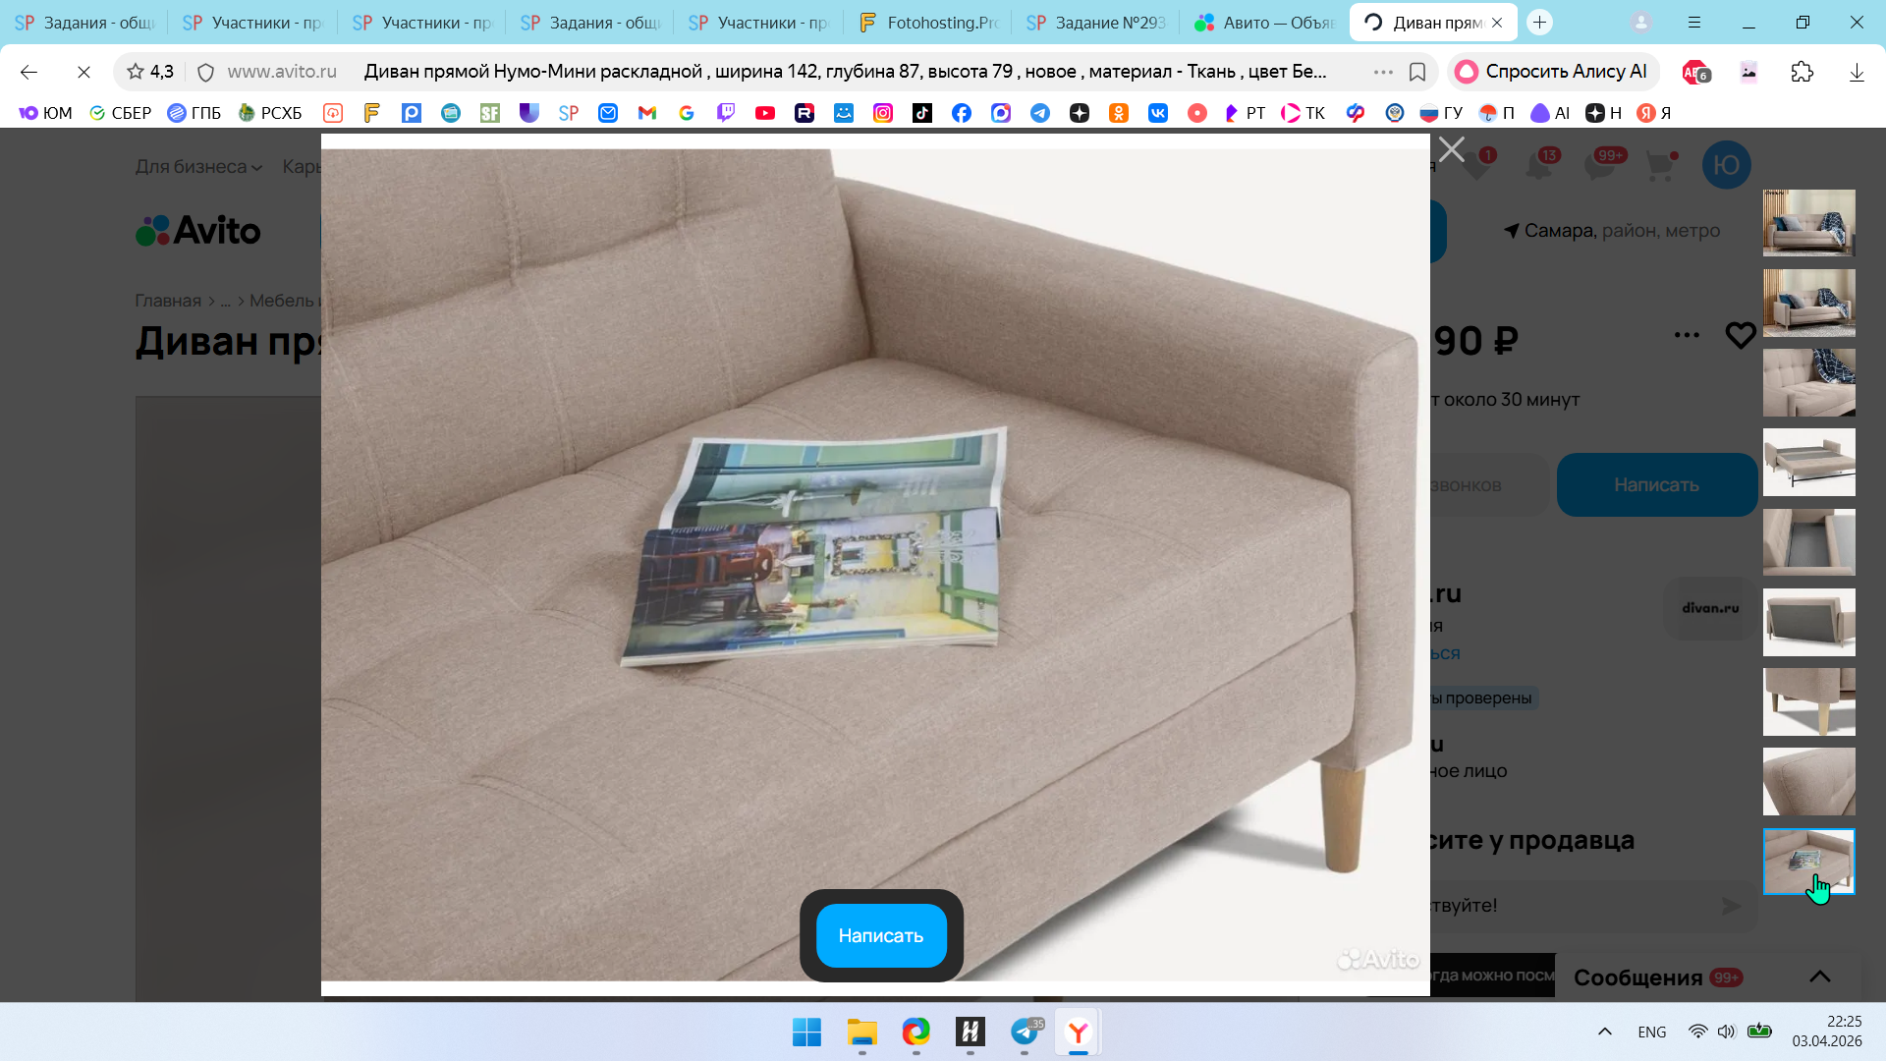Image resolution: width=1886 pixels, height=1061 pixels.
Task: Open the TikTok bookmark icon
Action: tap(921, 113)
